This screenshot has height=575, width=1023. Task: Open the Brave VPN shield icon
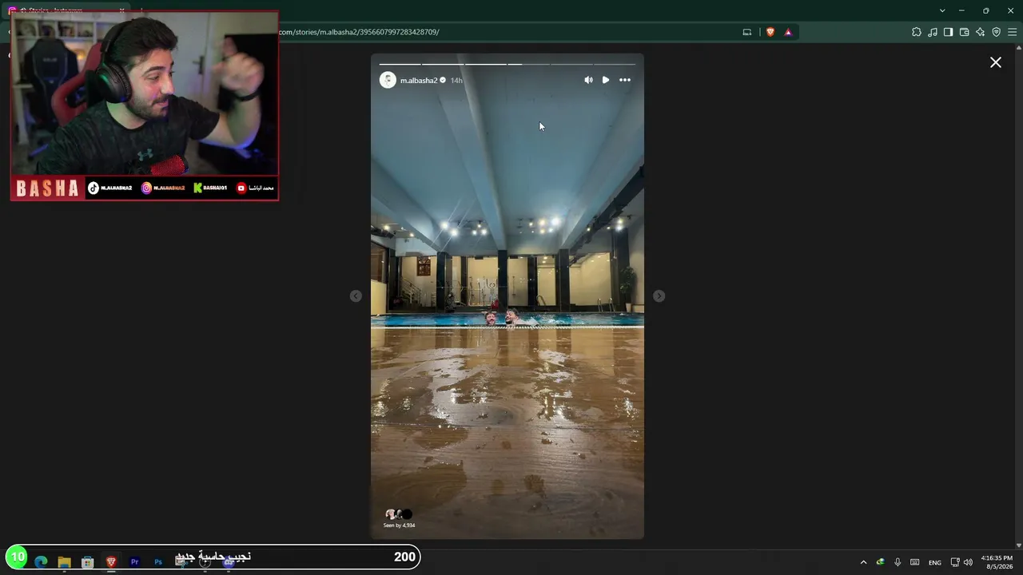[x=997, y=32]
